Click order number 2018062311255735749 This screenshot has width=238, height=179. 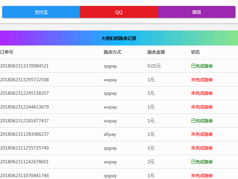click(25, 148)
